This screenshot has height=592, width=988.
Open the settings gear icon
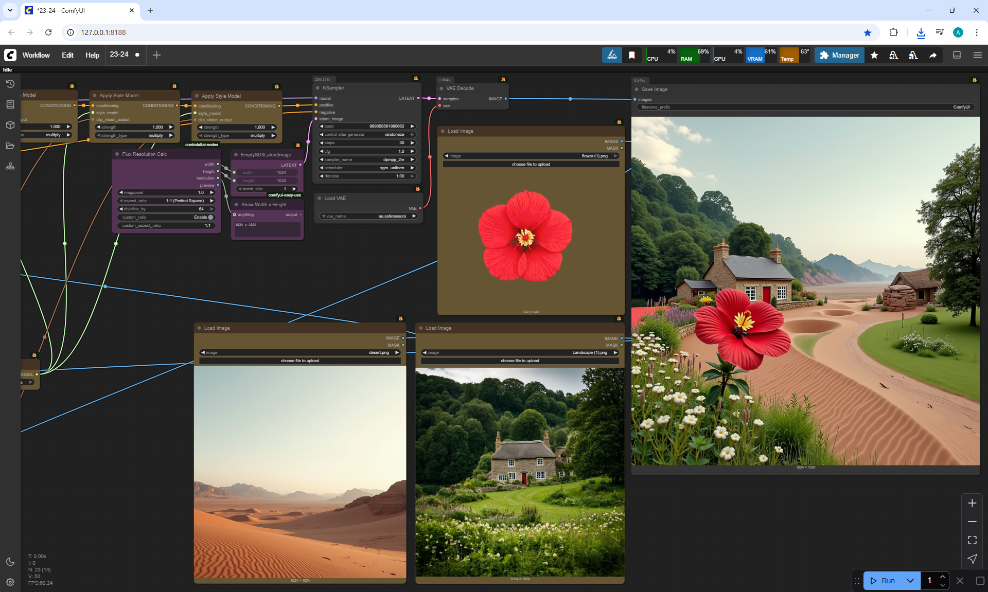point(10,582)
